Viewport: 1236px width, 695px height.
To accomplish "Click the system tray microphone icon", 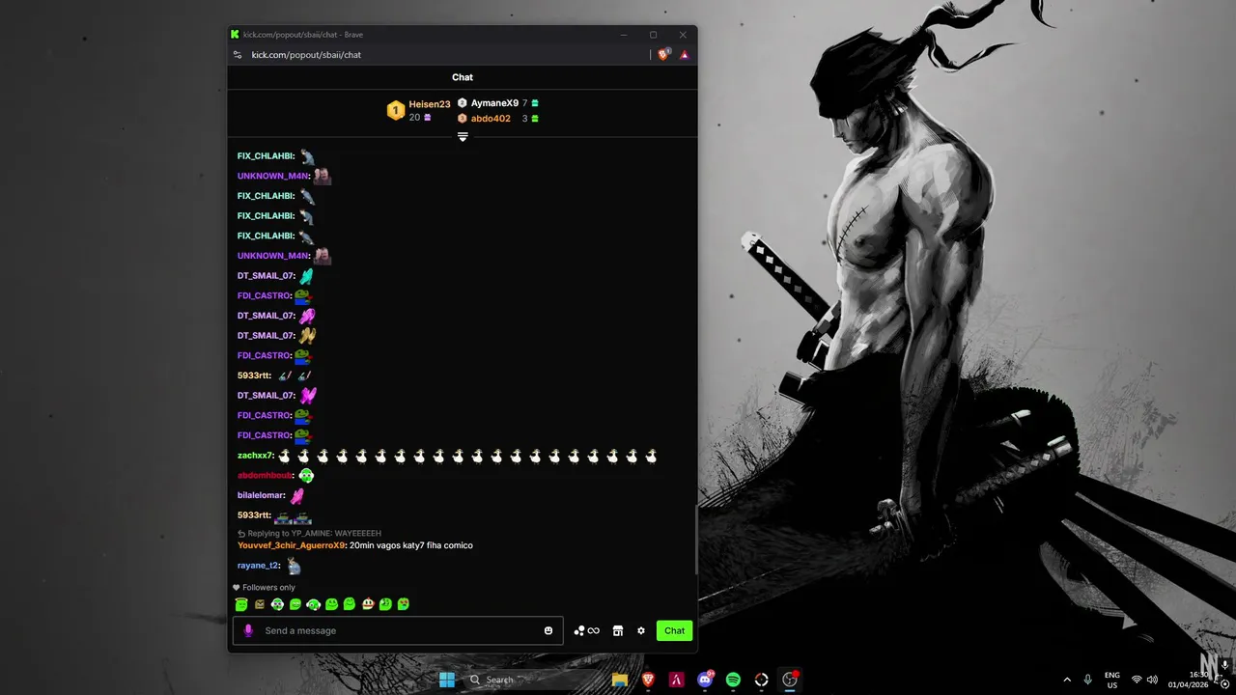I will (x=1088, y=680).
